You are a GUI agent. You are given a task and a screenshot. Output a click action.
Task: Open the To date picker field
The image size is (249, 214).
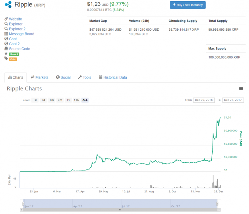click(x=233, y=100)
